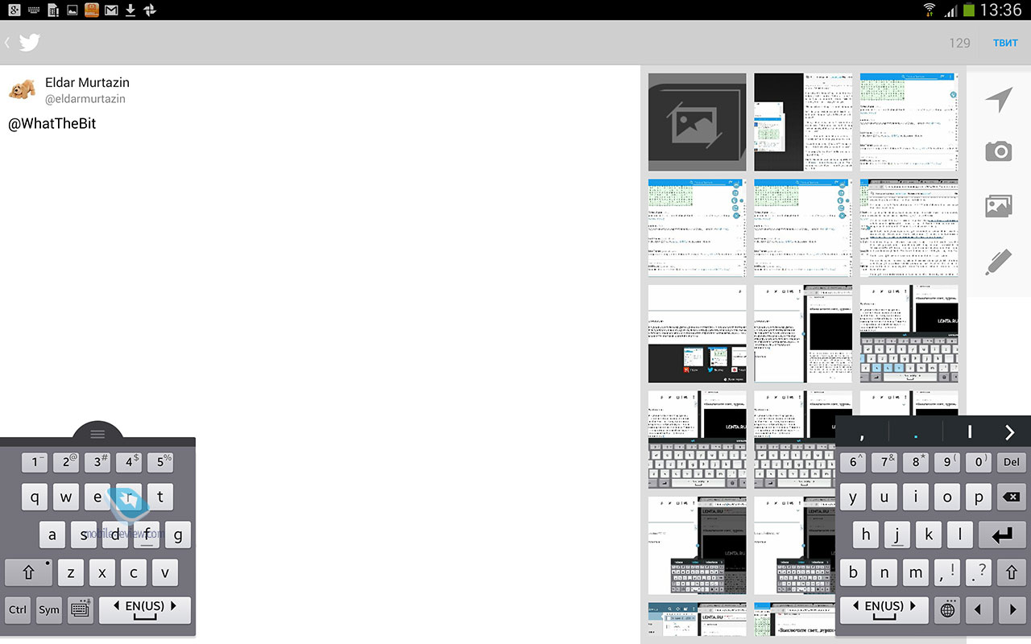Change language on right EN(US) spacebar
The image size is (1031, 644).
tap(884, 609)
